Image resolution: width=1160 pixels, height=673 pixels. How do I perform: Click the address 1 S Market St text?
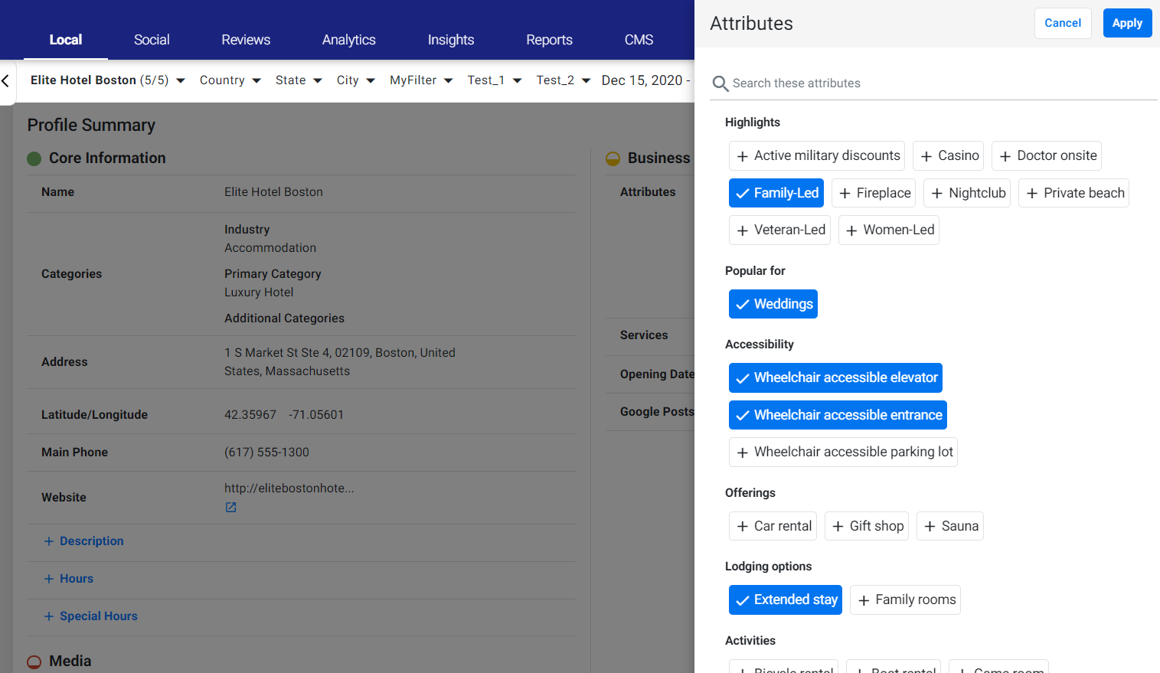coord(340,362)
